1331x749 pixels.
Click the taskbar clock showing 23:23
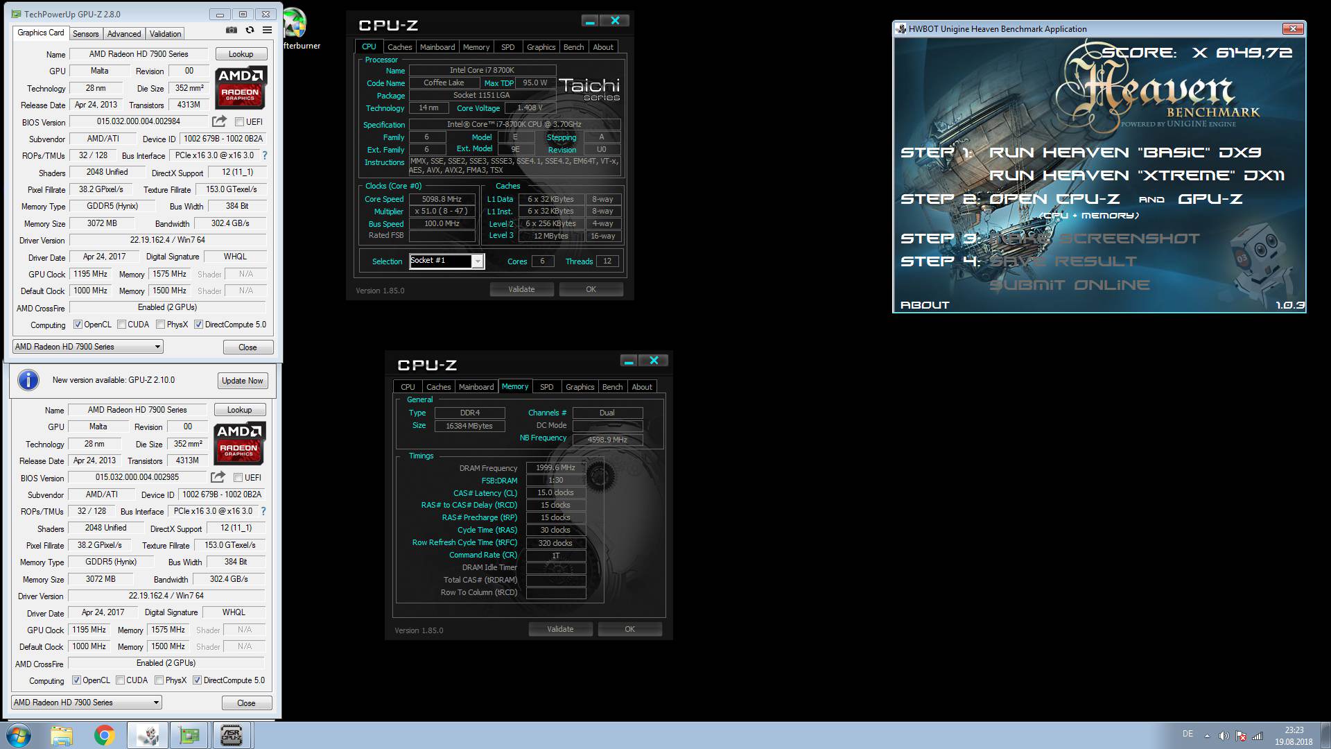(x=1294, y=735)
